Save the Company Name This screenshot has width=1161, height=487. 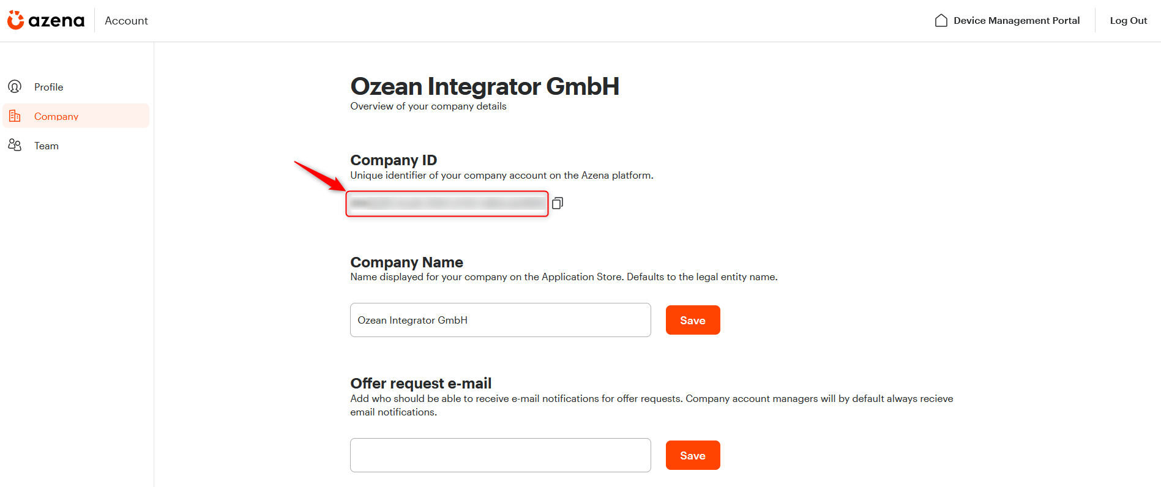click(693, 320)
